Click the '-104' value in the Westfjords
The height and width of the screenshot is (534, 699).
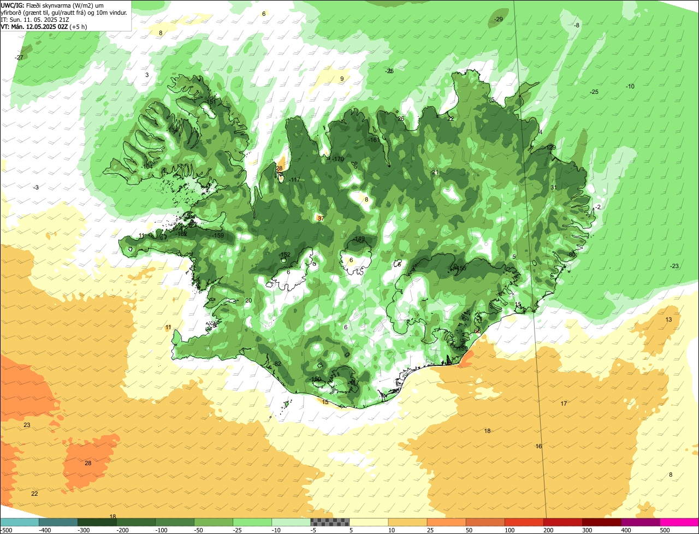[x=147, y=166]
